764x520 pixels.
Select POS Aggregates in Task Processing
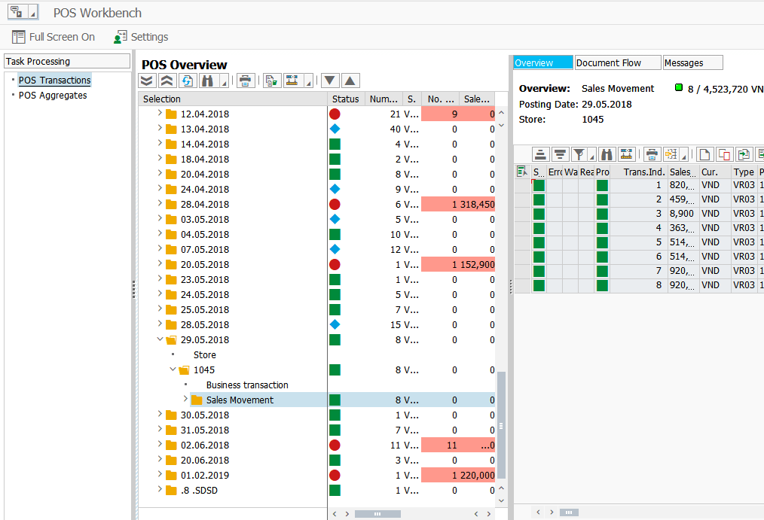point(53,96)
